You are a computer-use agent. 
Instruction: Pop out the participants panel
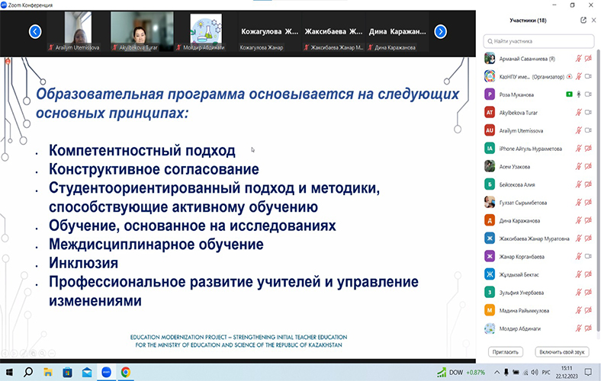click(583, 21)
